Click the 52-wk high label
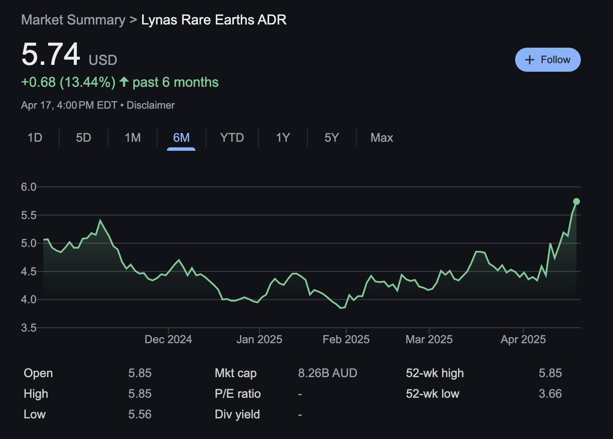 point(435,373)
